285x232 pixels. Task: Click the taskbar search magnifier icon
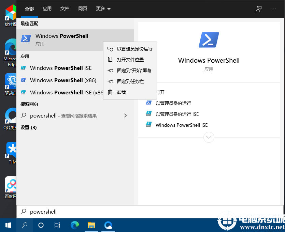pos(25,225)
